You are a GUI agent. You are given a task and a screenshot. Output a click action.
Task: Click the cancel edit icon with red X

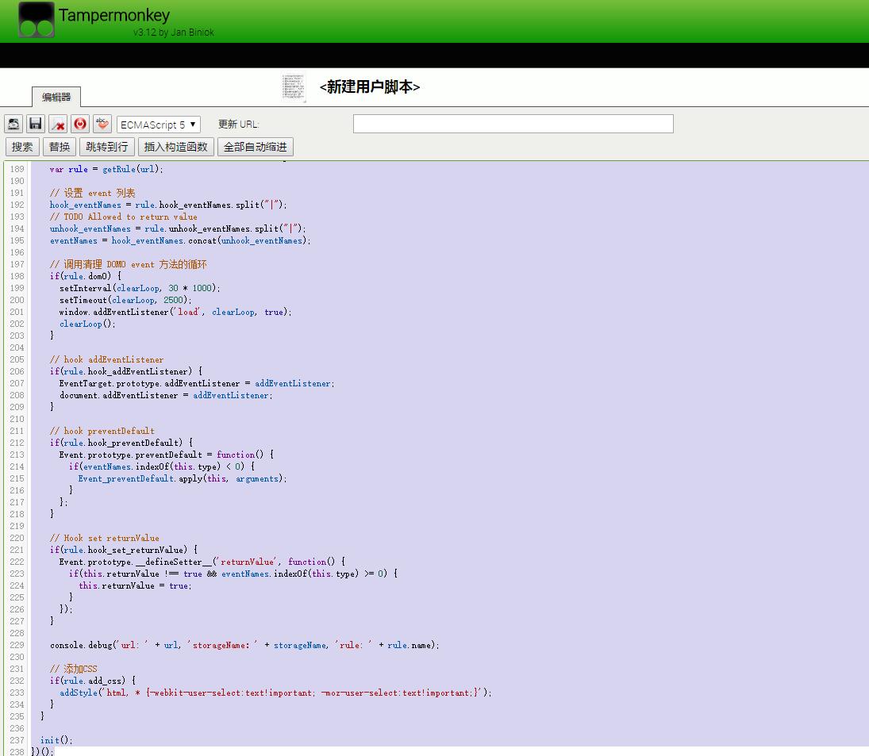(x=58, y=124)
